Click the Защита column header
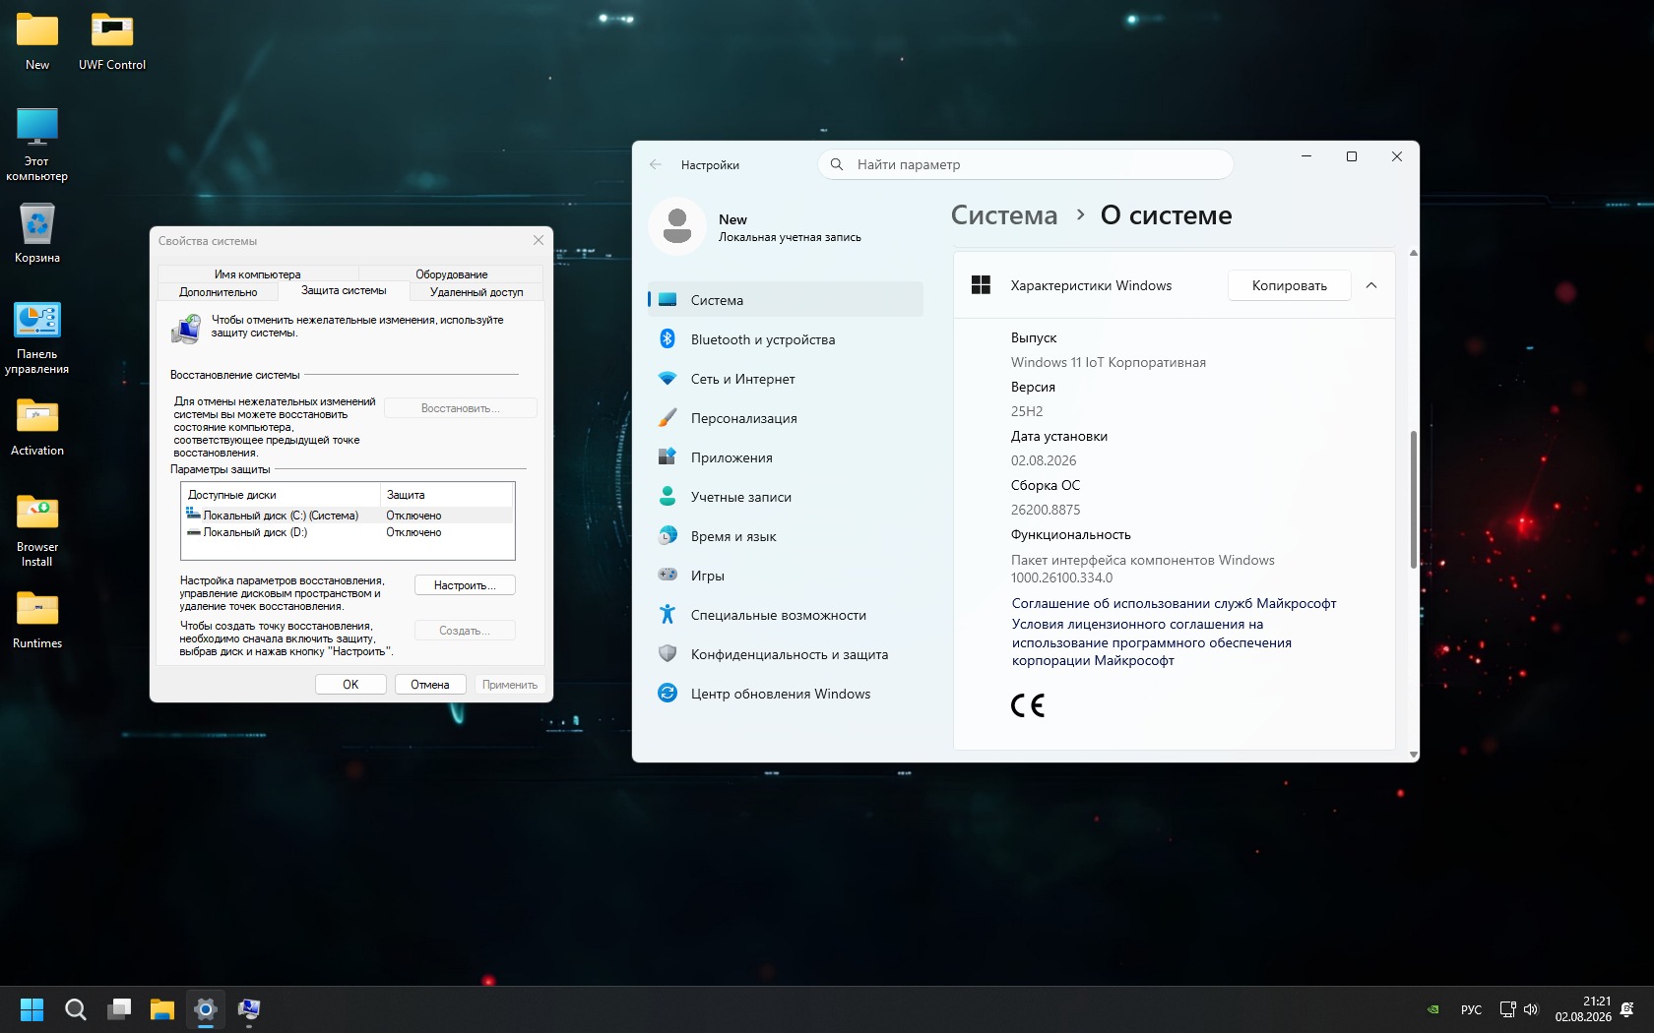The image size is (1654, 1033). 447,495
